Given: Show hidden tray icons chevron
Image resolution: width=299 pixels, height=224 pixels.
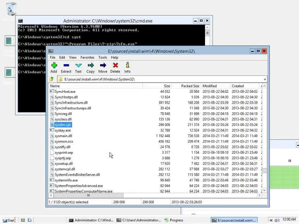Looking at the screenshot, I should point(271,220).
